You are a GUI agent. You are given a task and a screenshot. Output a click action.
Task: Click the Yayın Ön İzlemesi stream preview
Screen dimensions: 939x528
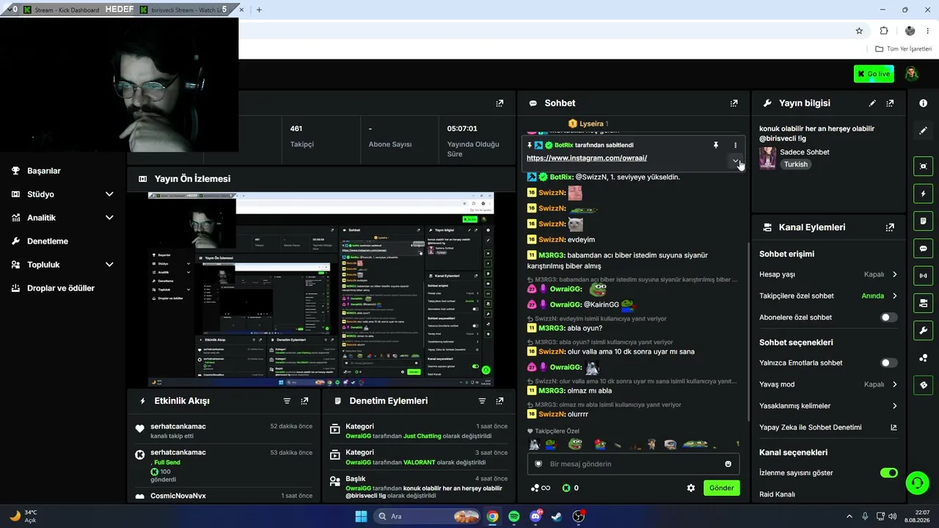[321, 290]
